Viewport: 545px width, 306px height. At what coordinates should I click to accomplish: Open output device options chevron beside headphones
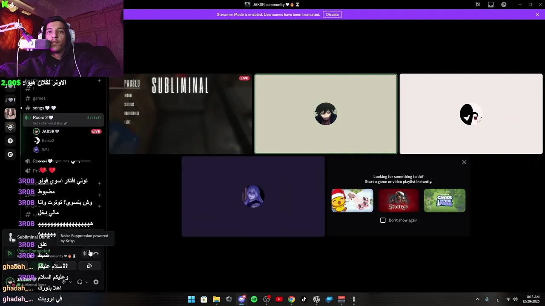(x=87, y=282)
